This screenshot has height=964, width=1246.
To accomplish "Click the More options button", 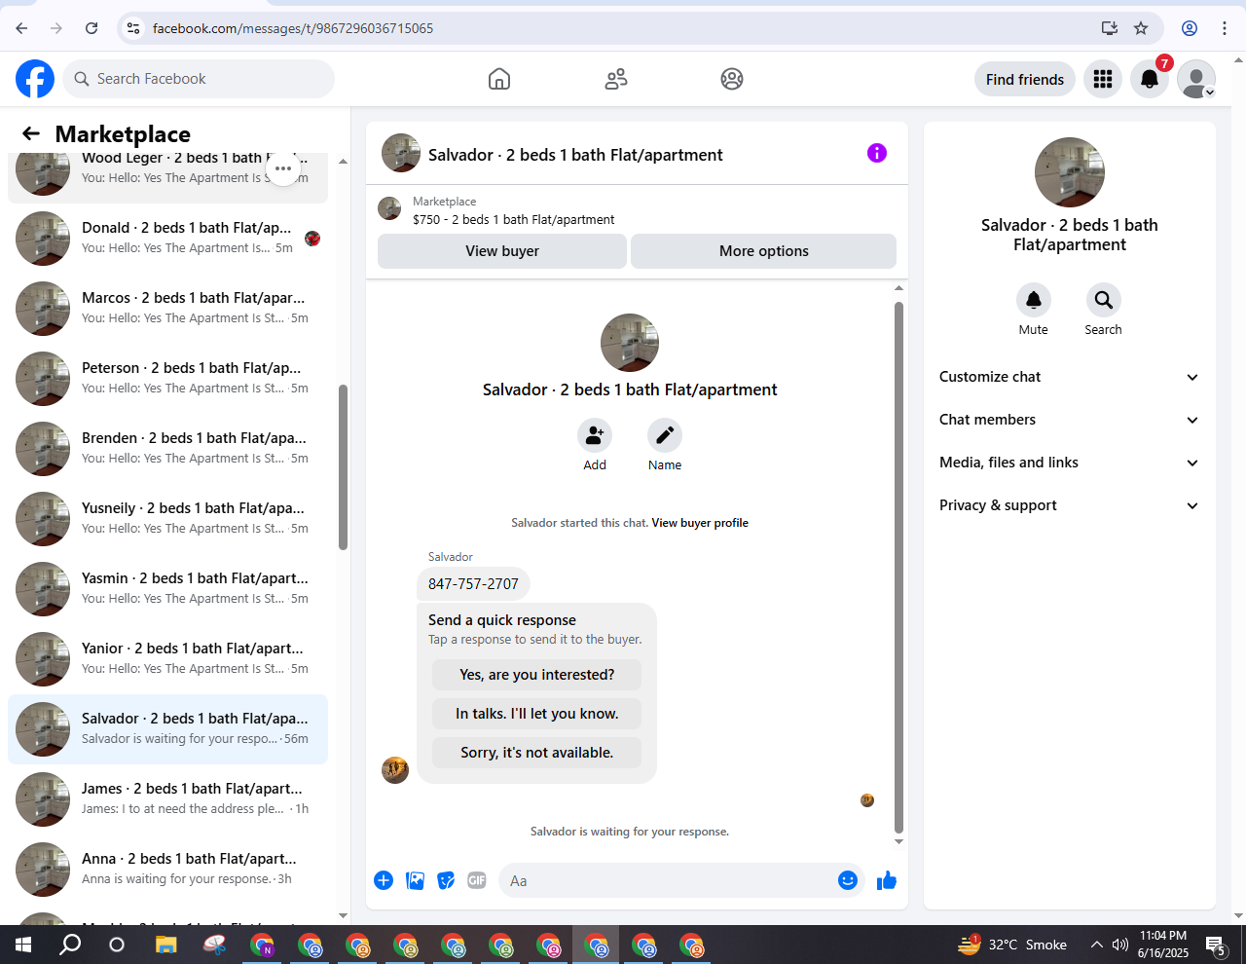I will tap(764, 251).
